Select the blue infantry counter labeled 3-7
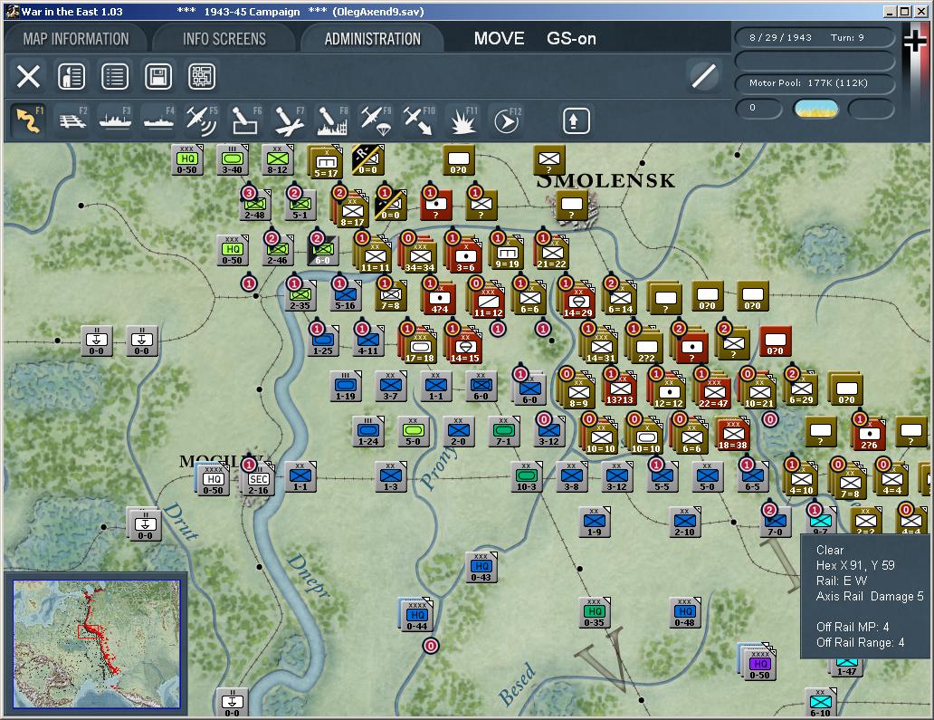The height and width of the screenshot is (720, 934). 391,386
